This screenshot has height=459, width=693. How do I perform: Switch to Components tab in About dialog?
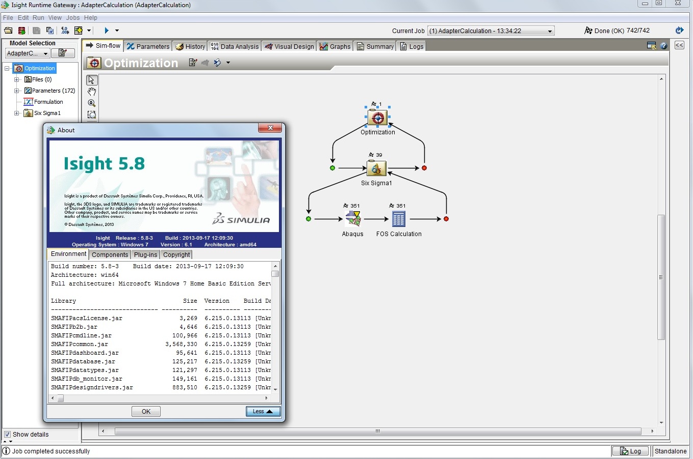point(110,254)
